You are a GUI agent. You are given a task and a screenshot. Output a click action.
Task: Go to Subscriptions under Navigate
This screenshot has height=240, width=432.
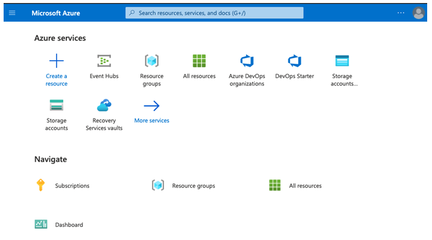point(72,186)
